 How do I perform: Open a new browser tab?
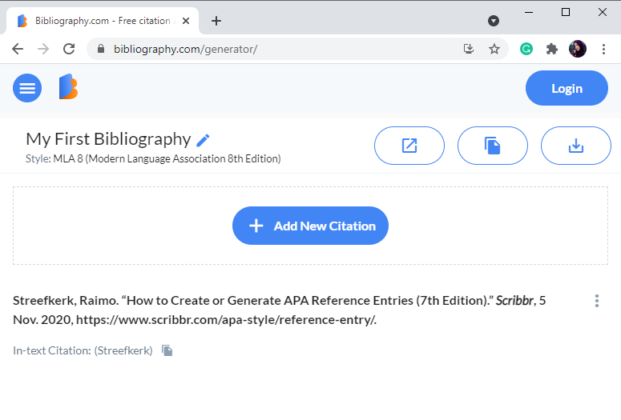pyautogui.click(x=216, y=21)
